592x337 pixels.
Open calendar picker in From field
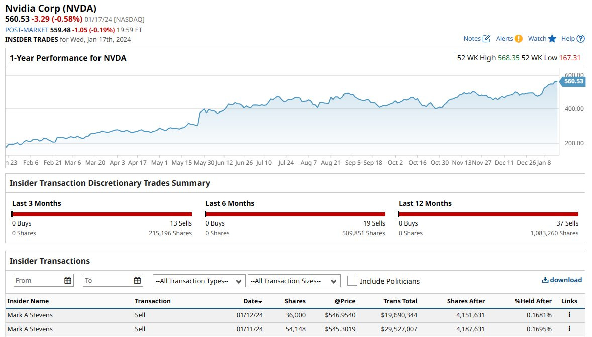tap(67, 281)
